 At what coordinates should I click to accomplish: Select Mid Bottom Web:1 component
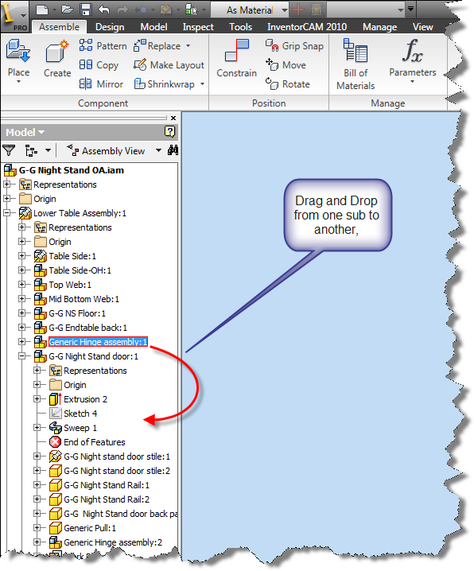point(84,299)
